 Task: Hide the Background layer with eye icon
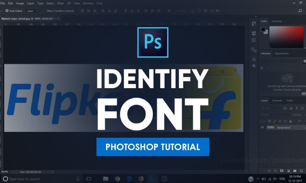click(x=263, y=128)
